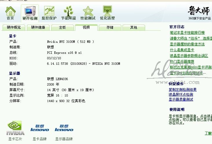This screenshot has width=212, height=144.
Task: Switch to the 存储 tab
Action: (x=110, y=27)
